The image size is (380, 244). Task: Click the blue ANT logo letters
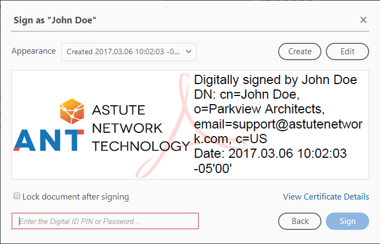49,139
